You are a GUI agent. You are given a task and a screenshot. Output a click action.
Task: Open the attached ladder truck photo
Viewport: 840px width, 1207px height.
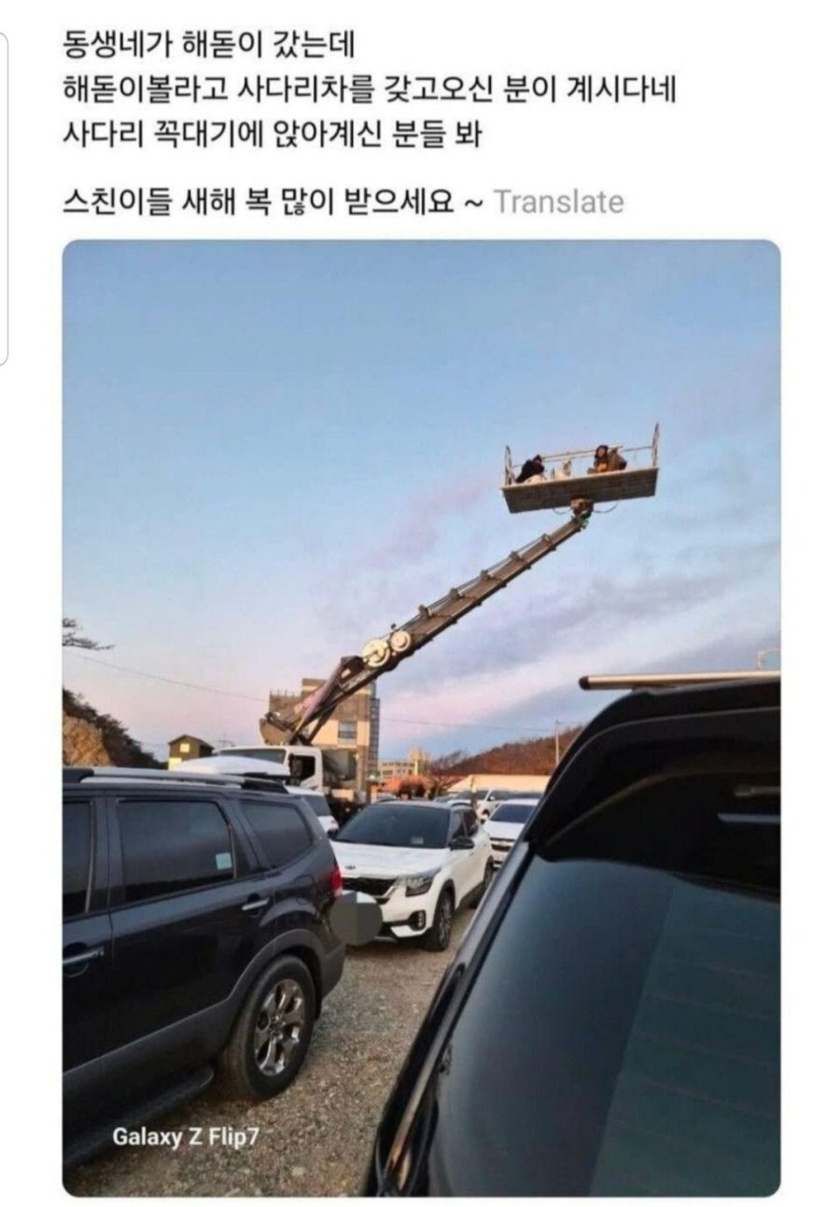[421, 718]
